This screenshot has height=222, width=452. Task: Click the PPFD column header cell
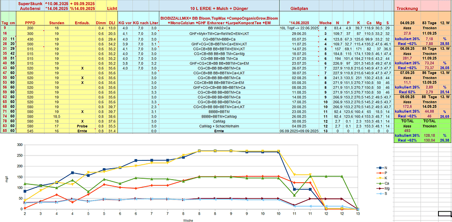tap(30, 22)
